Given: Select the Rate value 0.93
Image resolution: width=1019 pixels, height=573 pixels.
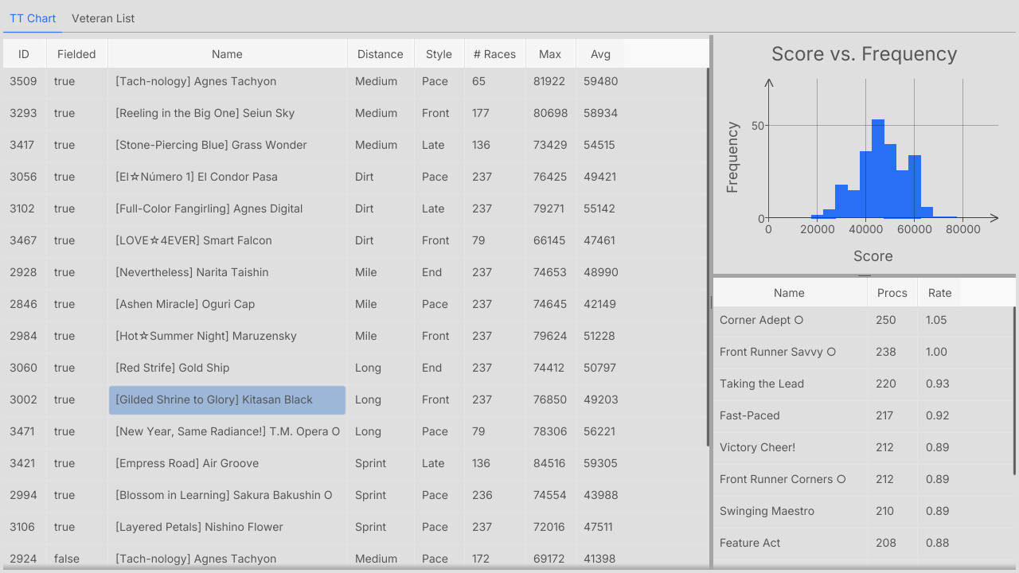Looking at the screenshot, I should (938, 384).
